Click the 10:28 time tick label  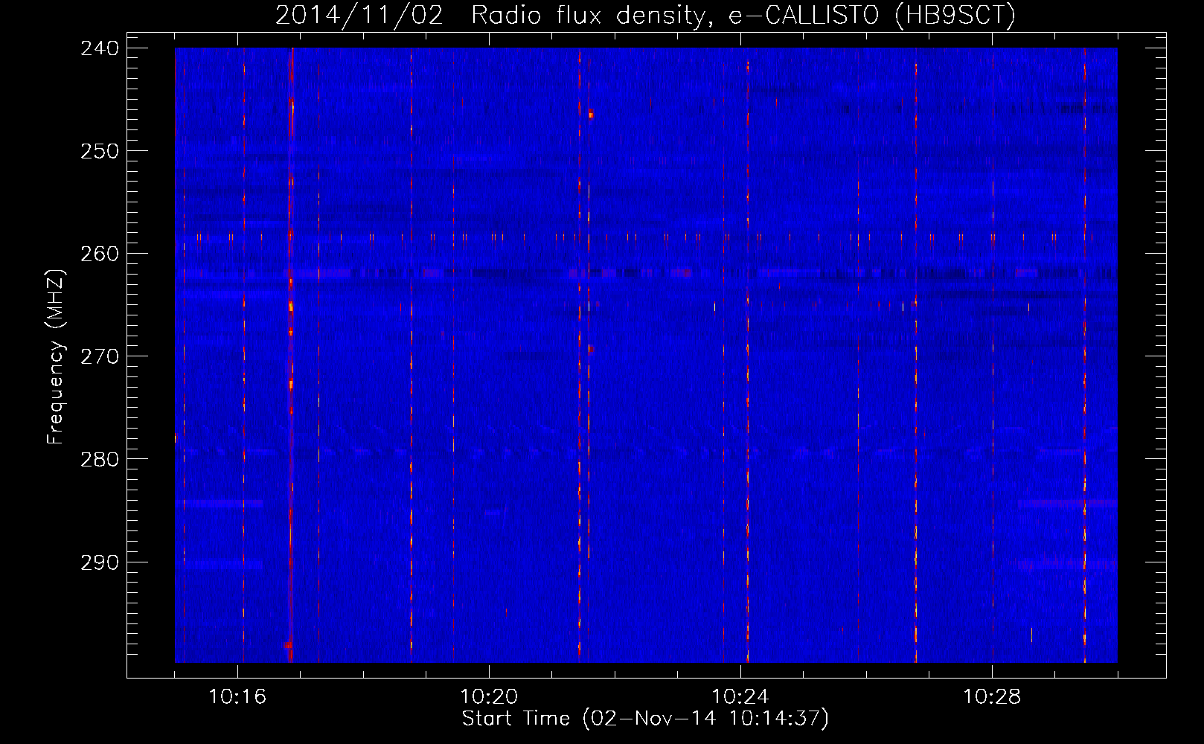[x=992, y=697]
